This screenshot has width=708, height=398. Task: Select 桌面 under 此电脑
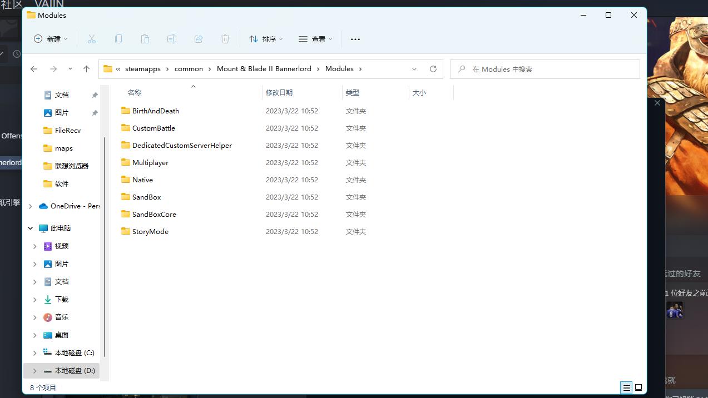62,335
